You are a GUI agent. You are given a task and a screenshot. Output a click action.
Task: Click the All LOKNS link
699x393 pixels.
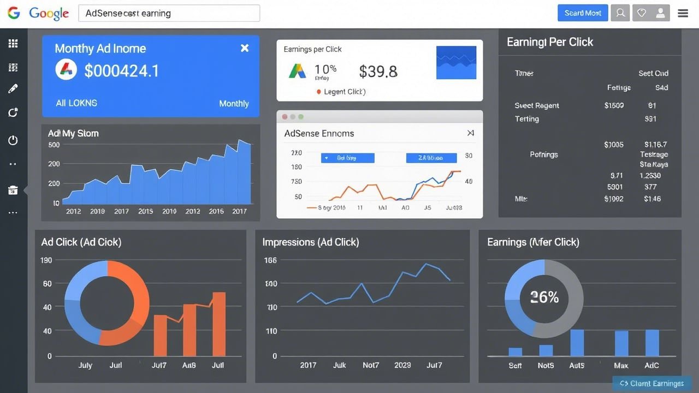pos(76,103)
